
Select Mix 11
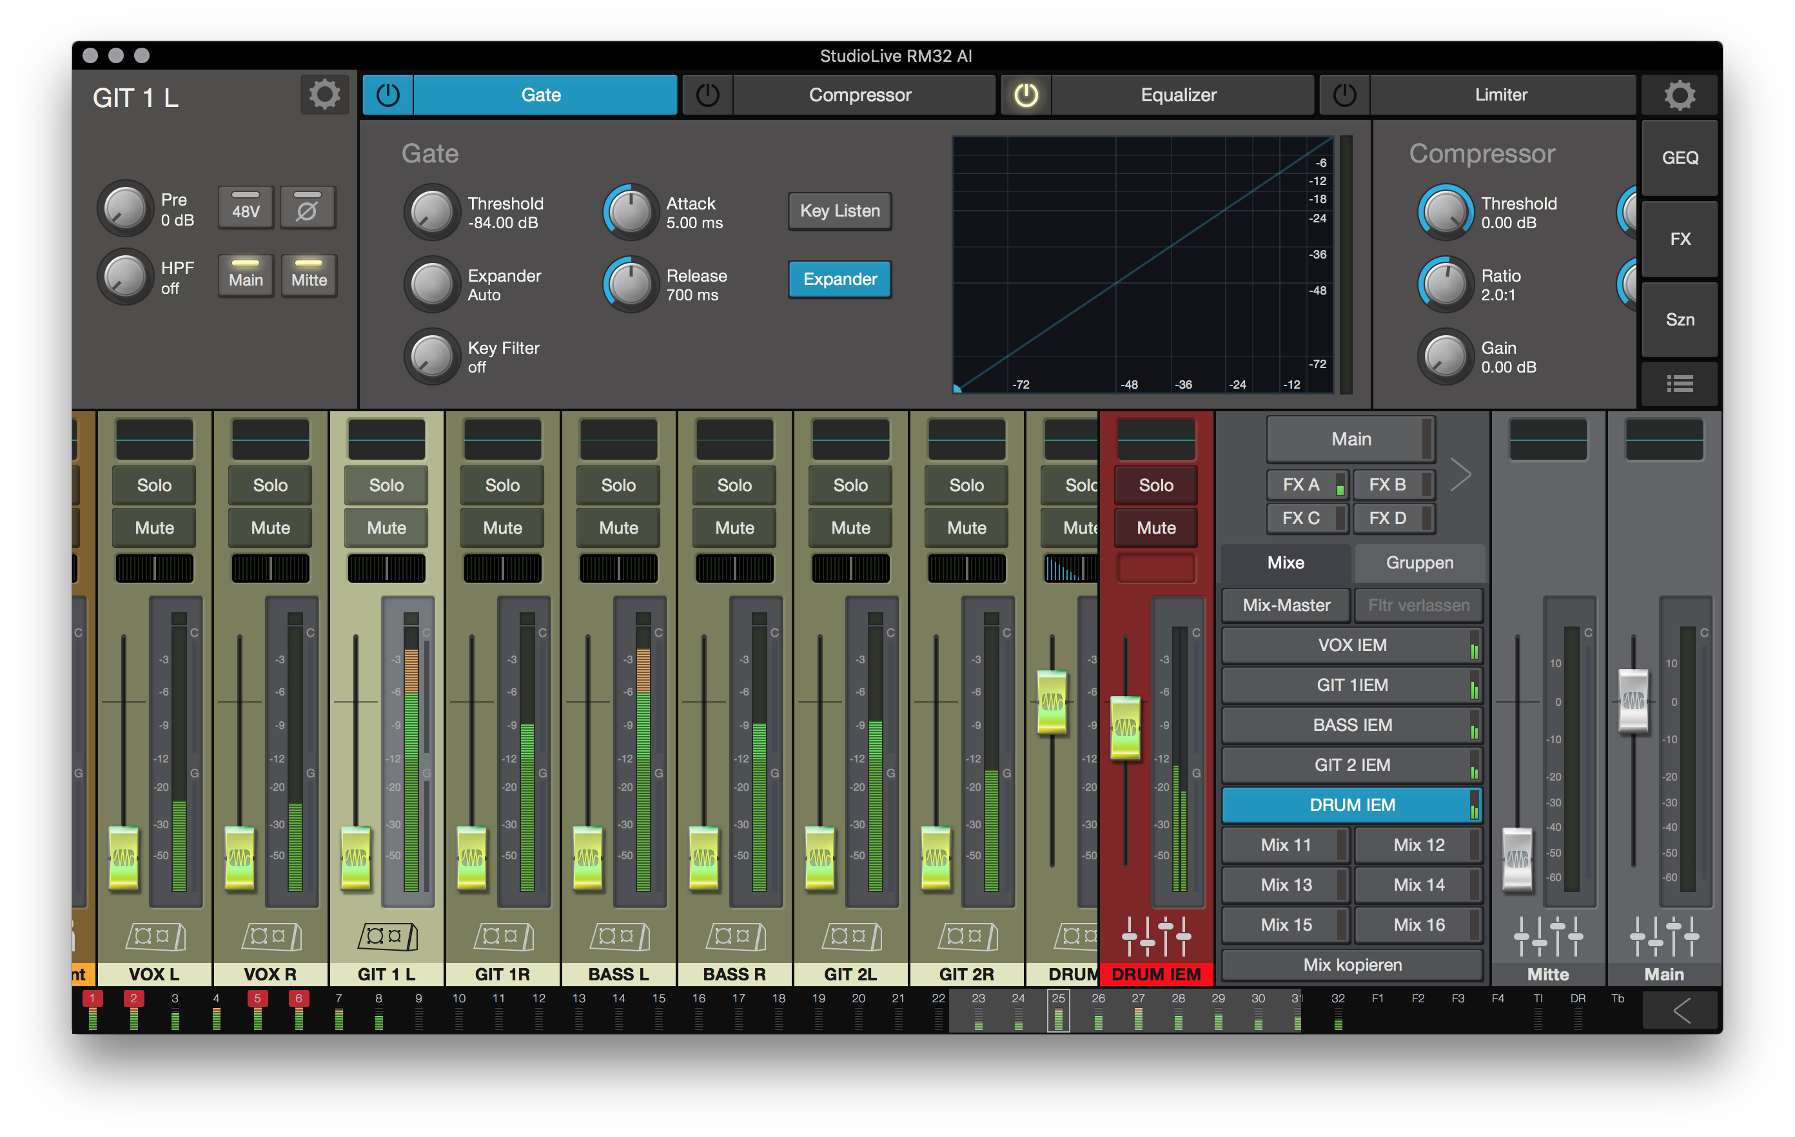(1286, 845)
